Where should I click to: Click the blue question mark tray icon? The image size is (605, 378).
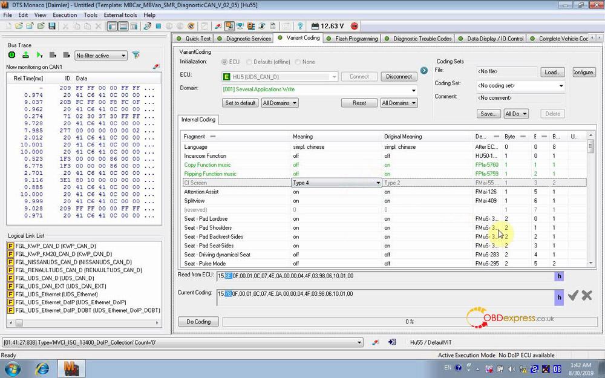458,368
